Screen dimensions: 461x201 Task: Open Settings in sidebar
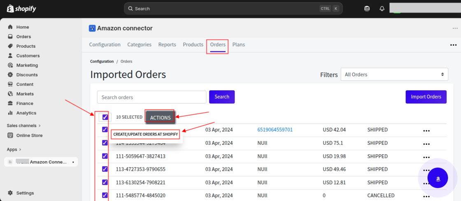(x=25, y=193)
